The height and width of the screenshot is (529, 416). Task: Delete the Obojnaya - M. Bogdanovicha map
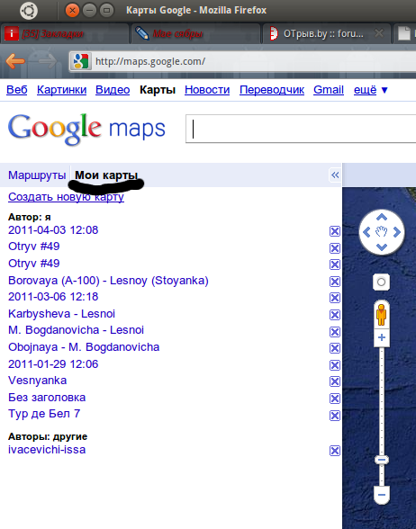pyautogui.click(x=335, y=348)
